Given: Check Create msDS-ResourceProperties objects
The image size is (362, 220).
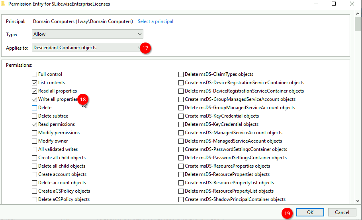Looking at the screenshot, I should coord(181,166).
